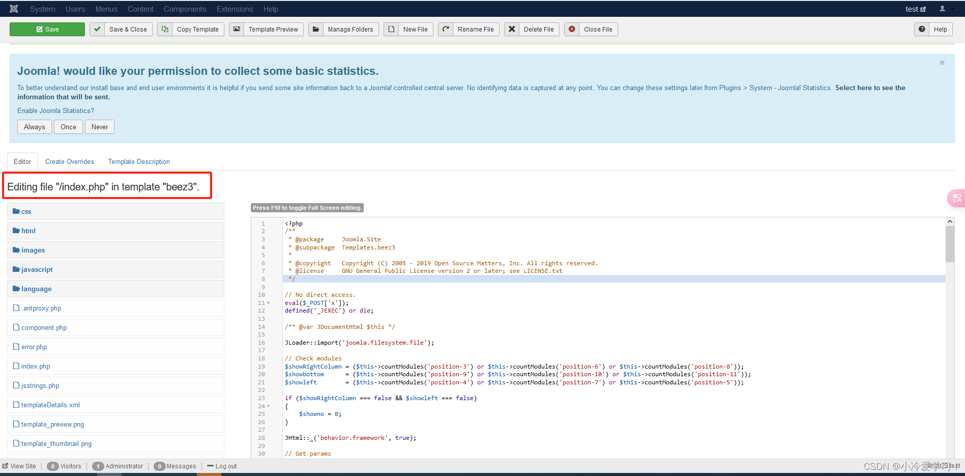The image size is (965, 476).
Task: Choose Once for Joomla Statistics
Action: click(x=68, y=127)
